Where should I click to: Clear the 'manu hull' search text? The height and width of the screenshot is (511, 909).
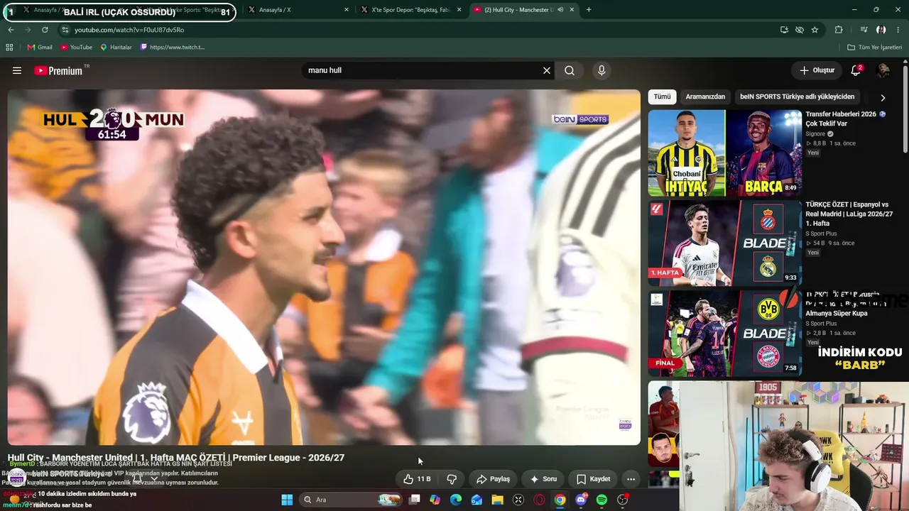point(547,70)
